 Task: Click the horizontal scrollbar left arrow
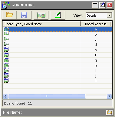coord(5,96)
